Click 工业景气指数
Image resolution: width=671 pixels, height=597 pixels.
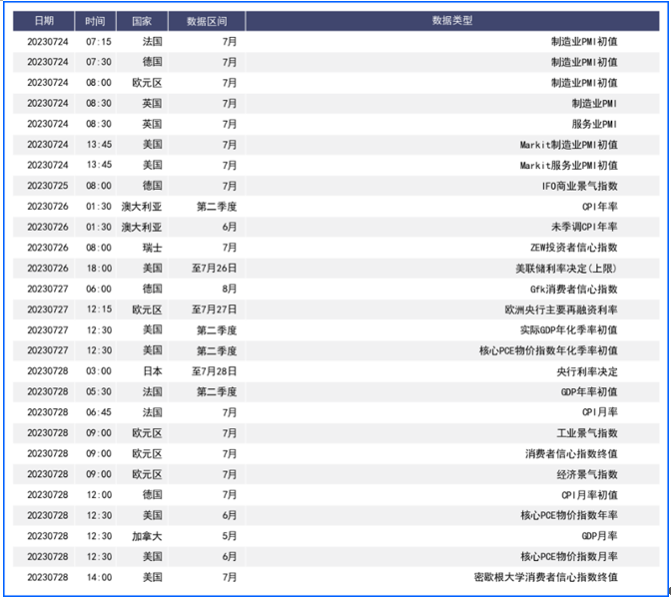tap(587, 433)
